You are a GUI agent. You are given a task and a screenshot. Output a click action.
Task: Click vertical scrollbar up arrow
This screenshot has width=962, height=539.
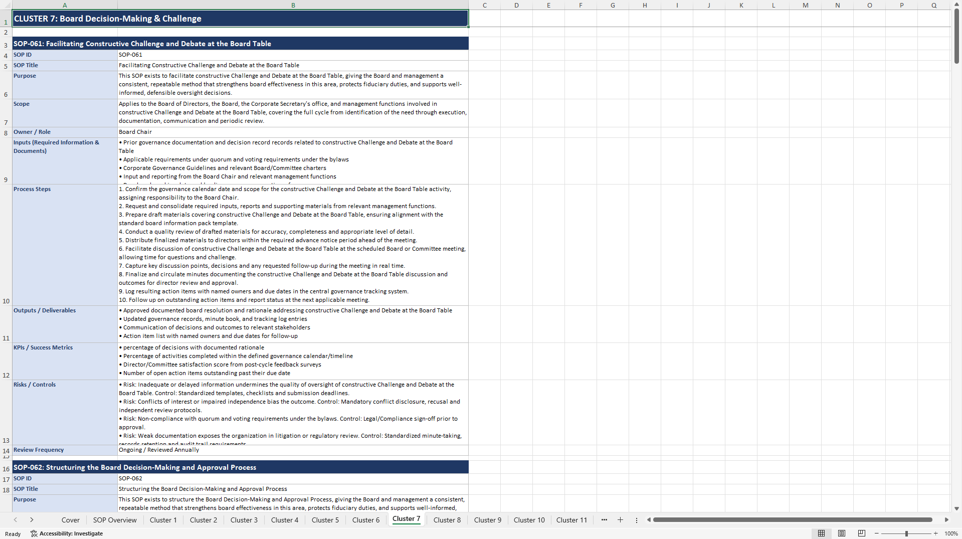pyautogui.click(x=956, y=5)
